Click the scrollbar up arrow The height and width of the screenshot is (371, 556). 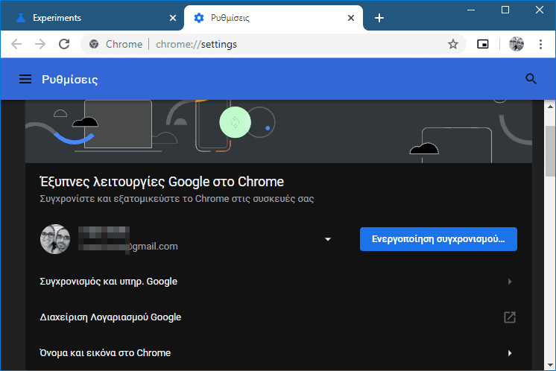point(550,106)
